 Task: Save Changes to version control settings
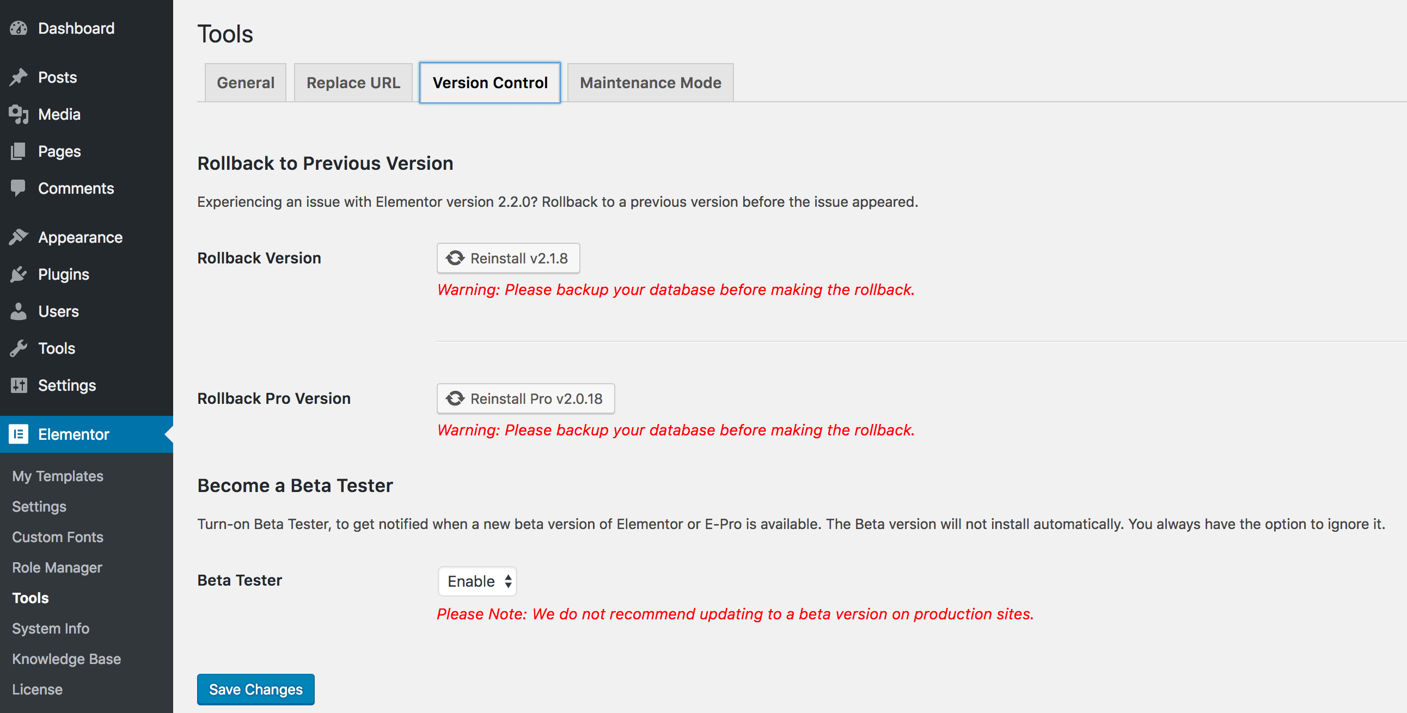[x=255, y=689]
